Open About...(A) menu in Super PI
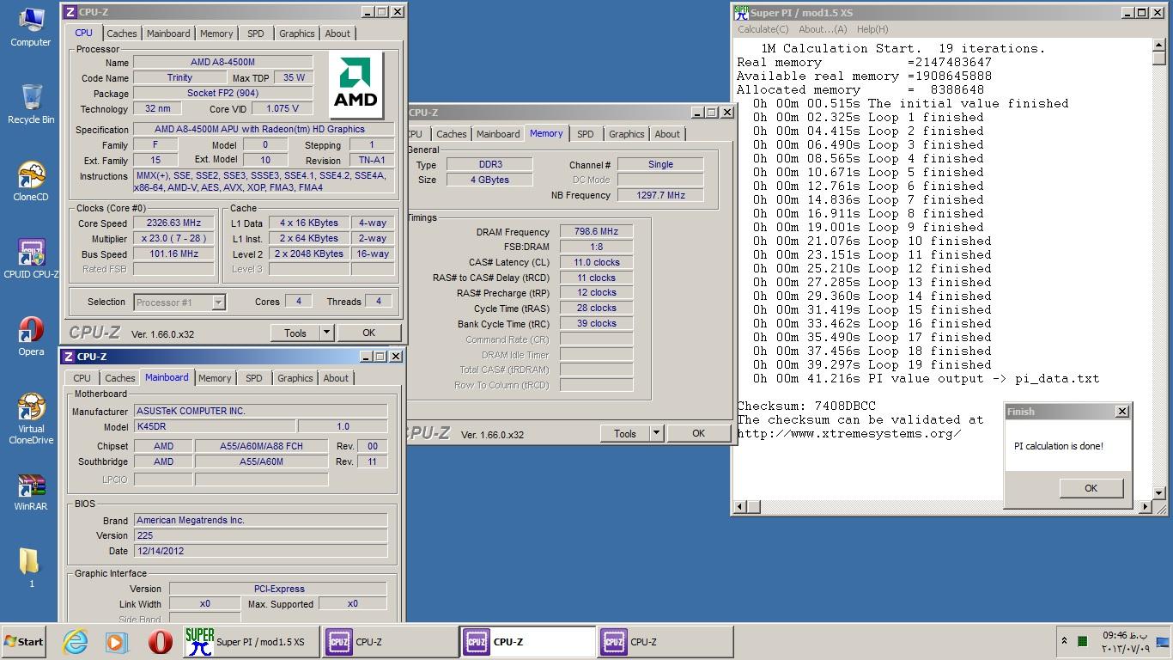 click(823, 29)
